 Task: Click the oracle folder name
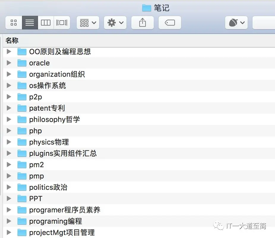39,63
